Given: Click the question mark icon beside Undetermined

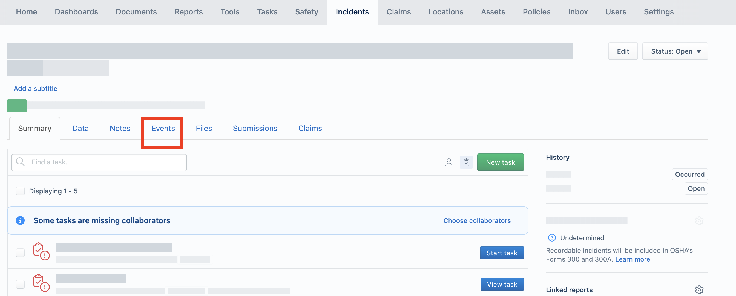Looking at the screenshot, I should (551, 237).
